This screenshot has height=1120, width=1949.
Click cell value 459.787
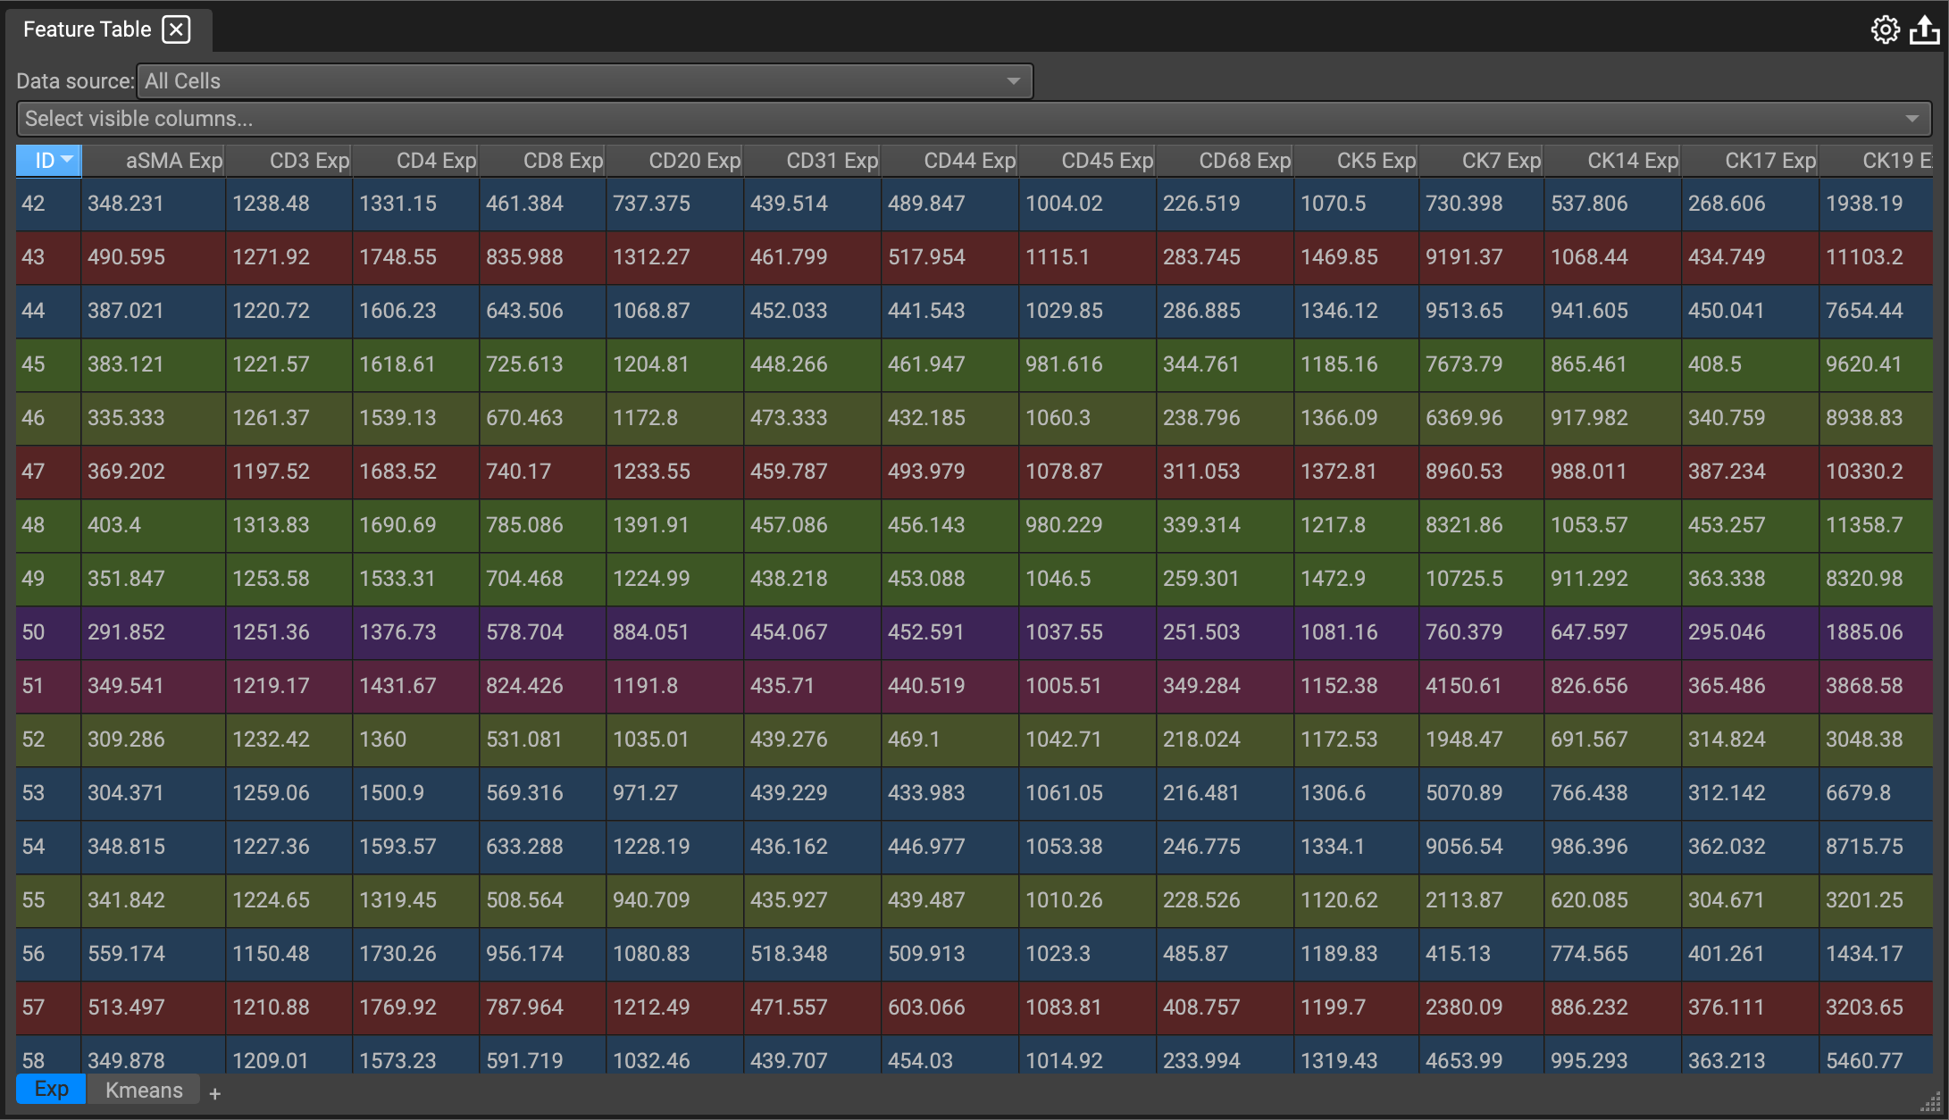coord(789,472)
